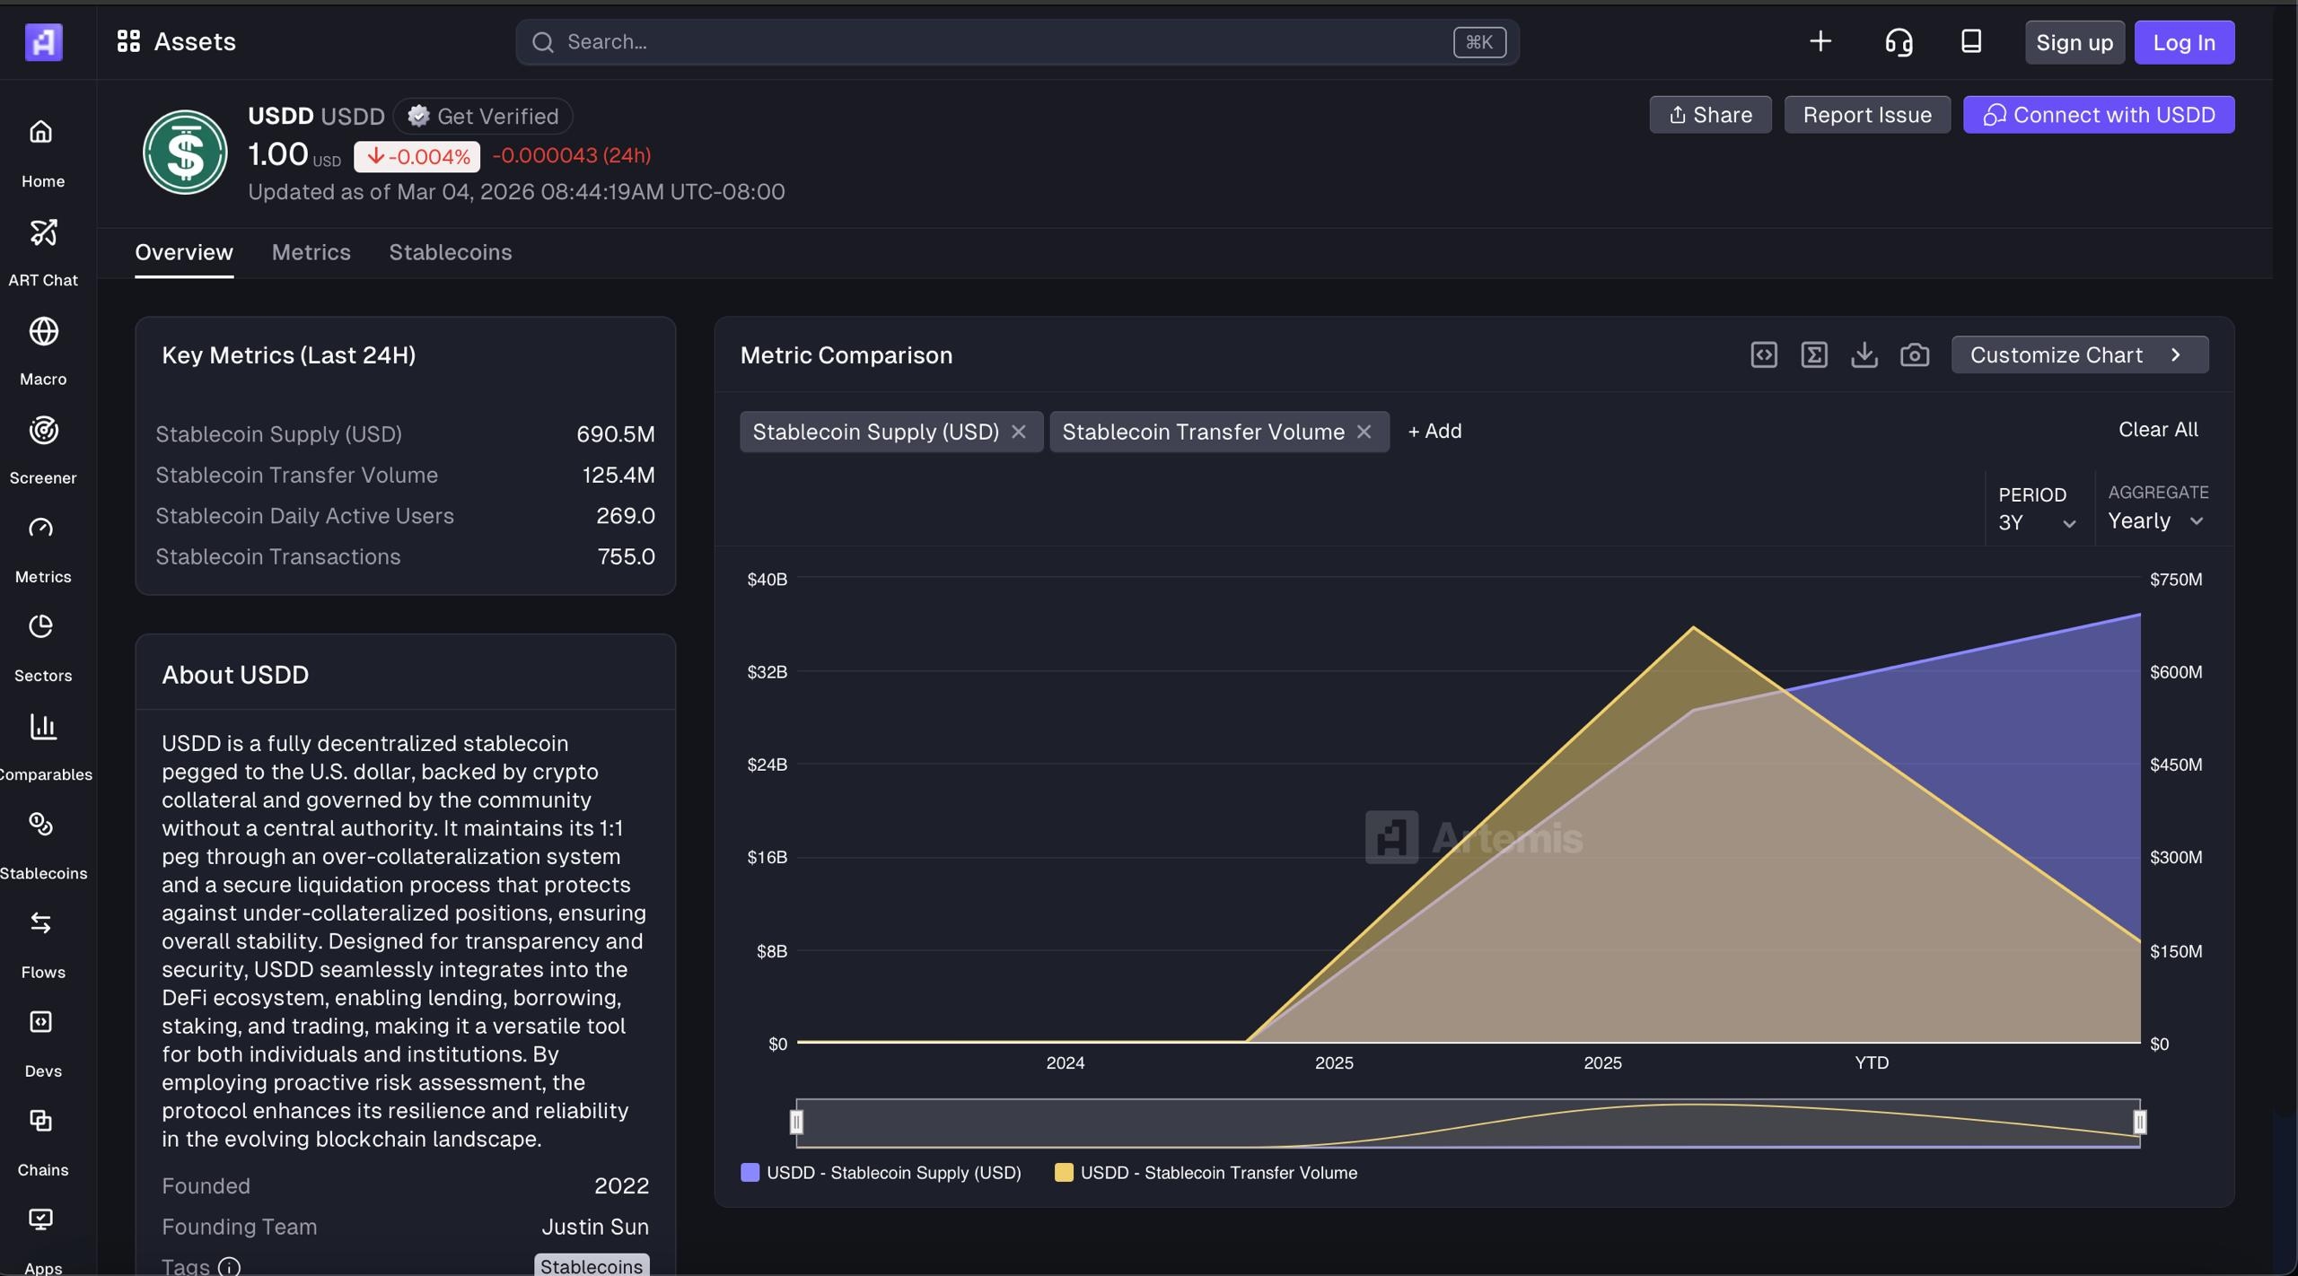
Task: Toggle USDD Stablecoin Supply legend series
Action: point(881,1173)
